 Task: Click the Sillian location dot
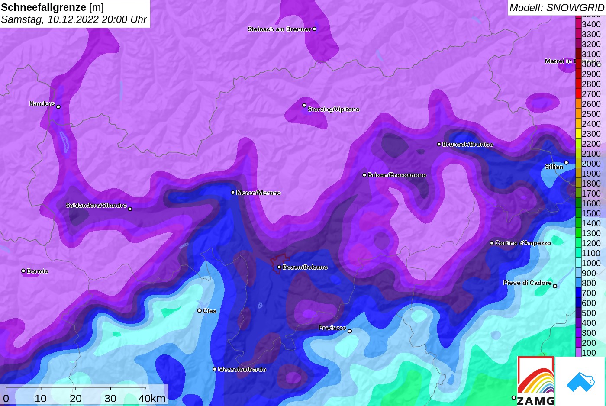pos(567,163)
